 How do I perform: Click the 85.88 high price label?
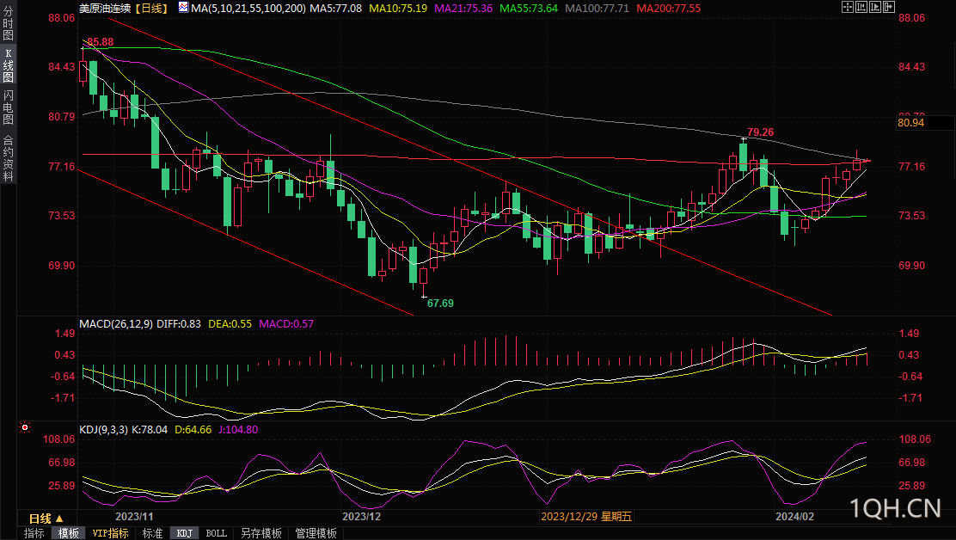[x=100, y=42]
